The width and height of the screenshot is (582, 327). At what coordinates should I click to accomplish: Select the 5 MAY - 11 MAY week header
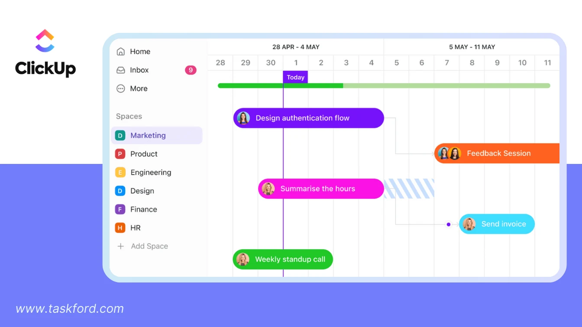[472, 47]
